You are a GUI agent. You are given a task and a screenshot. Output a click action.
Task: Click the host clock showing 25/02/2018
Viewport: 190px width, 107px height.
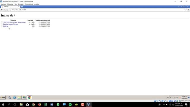[x=179, y=105]
